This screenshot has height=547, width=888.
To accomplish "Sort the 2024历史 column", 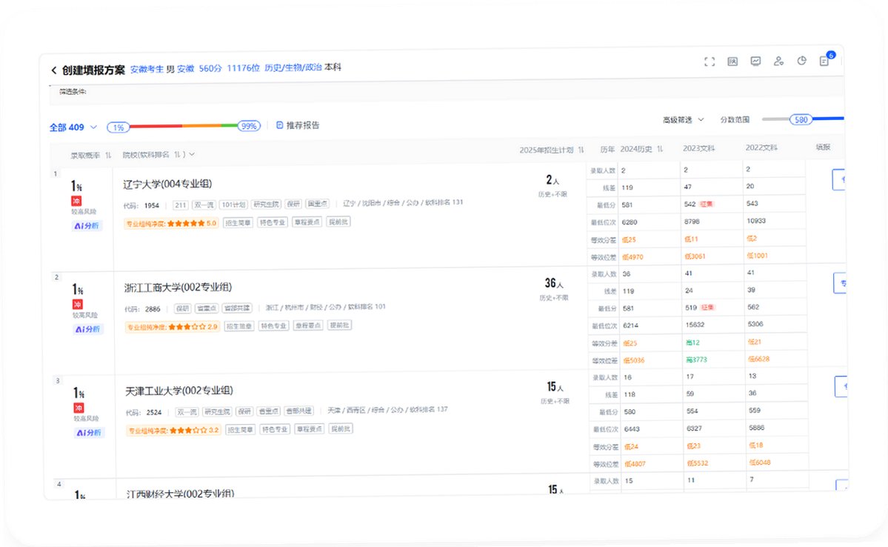I will (661, 149).
